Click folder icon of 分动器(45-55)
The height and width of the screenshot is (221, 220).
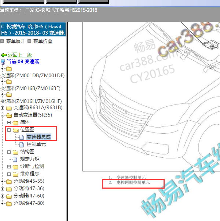[9, 182]
